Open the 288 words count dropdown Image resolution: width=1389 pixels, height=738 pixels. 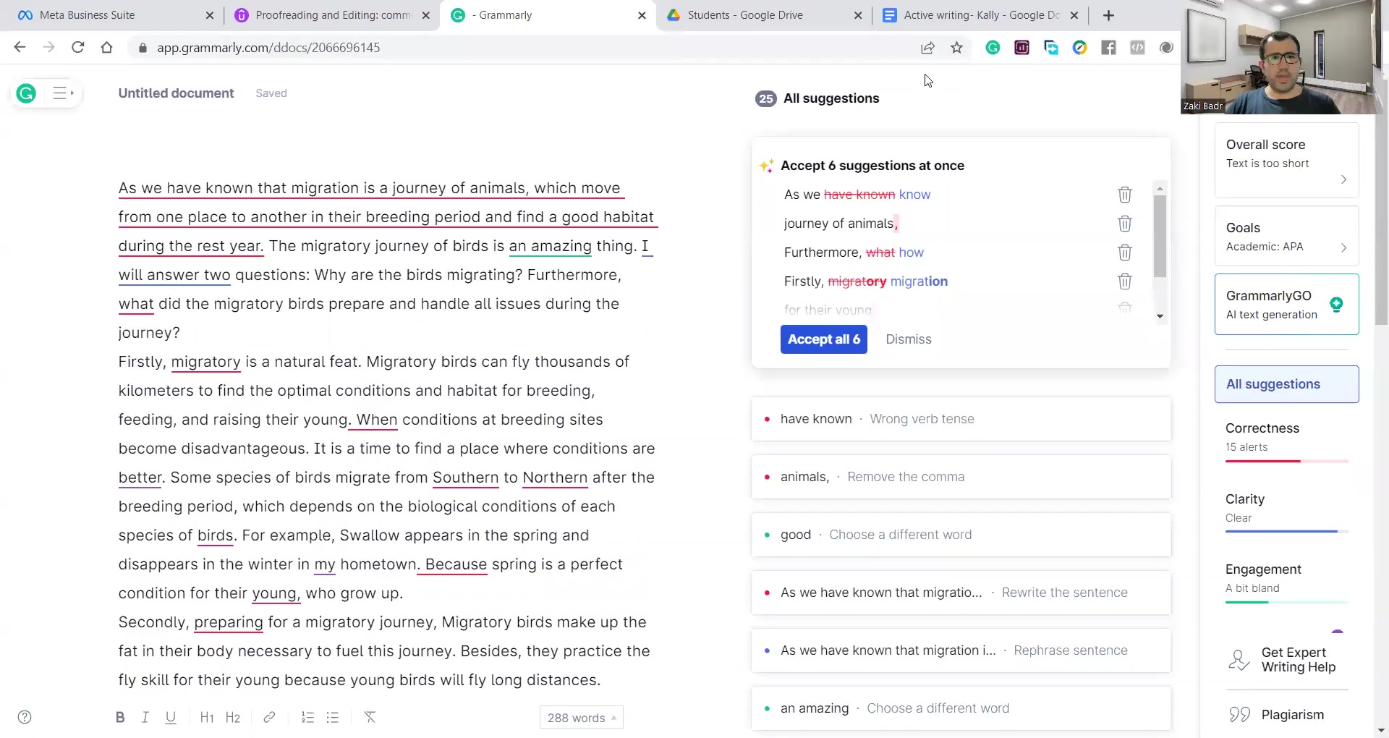581,718
